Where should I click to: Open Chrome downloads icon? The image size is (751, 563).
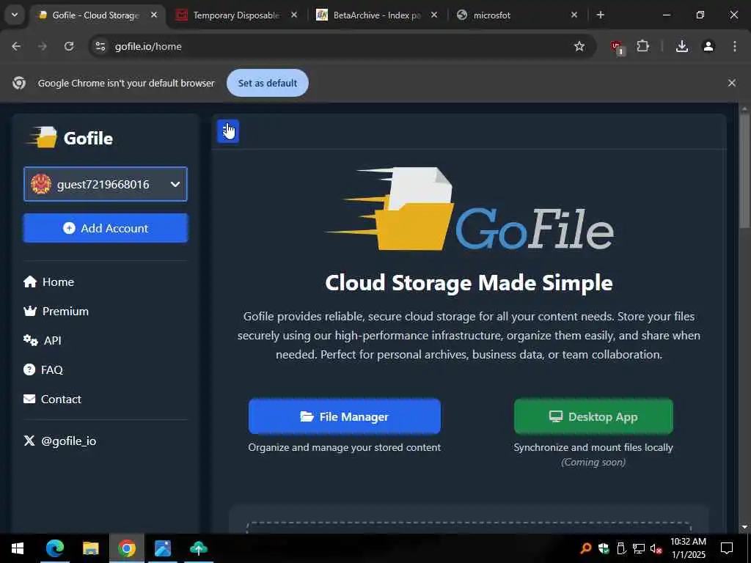point(682,46)
